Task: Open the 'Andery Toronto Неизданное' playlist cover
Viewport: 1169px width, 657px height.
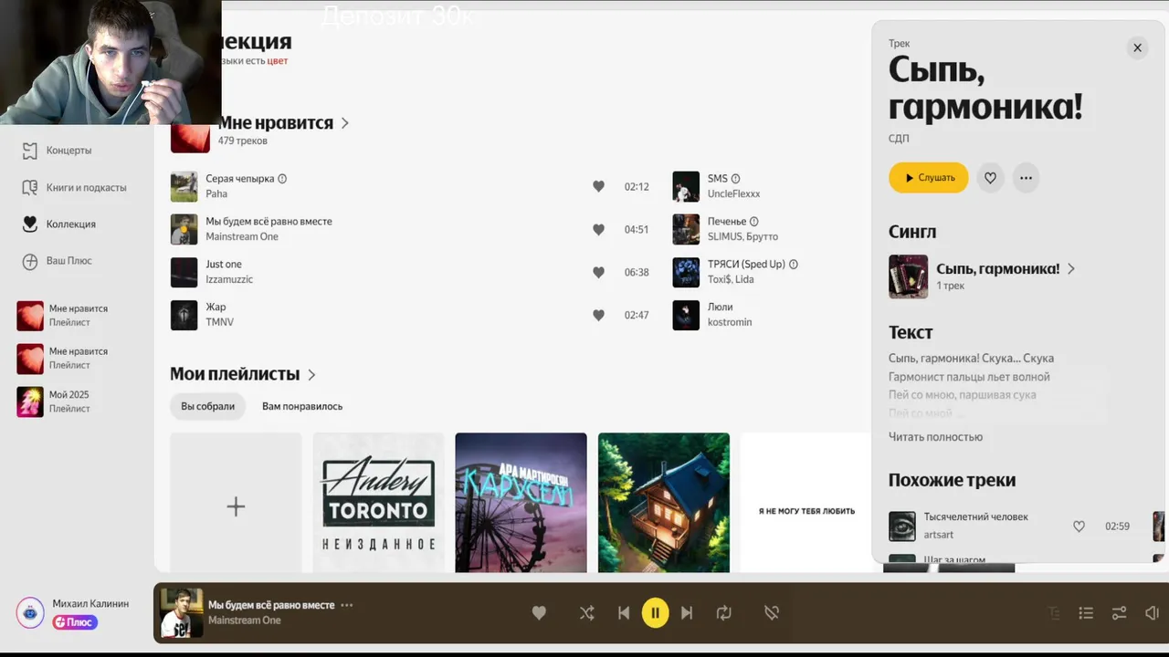Action: tap(378, 503)
